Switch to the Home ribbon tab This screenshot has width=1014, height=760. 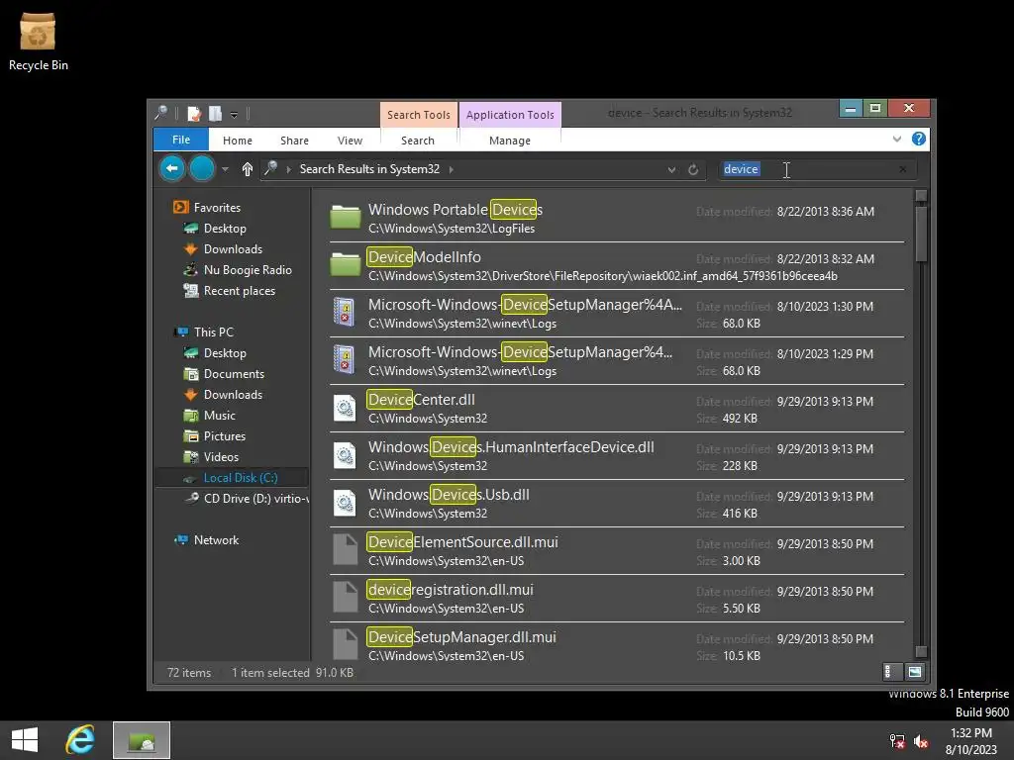238,141
